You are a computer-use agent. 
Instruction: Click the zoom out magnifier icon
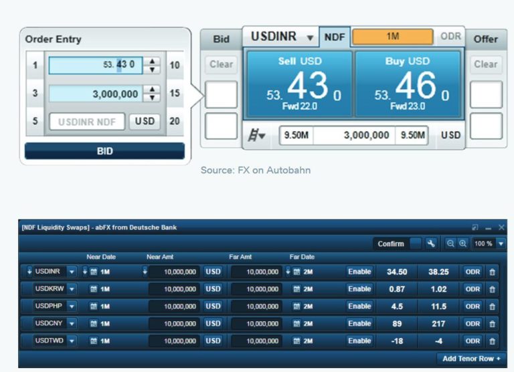[450, 244]
